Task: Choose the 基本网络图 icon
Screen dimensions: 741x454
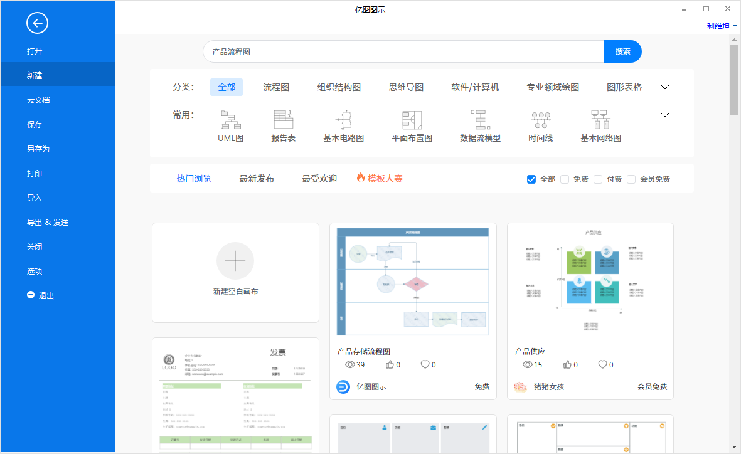Action: tap(600, 120)
